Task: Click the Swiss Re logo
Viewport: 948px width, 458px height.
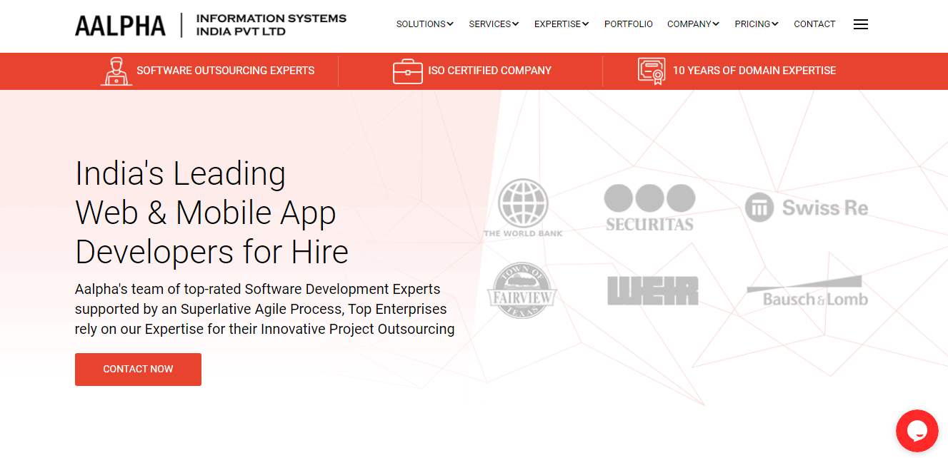Action: pos(807,208)
